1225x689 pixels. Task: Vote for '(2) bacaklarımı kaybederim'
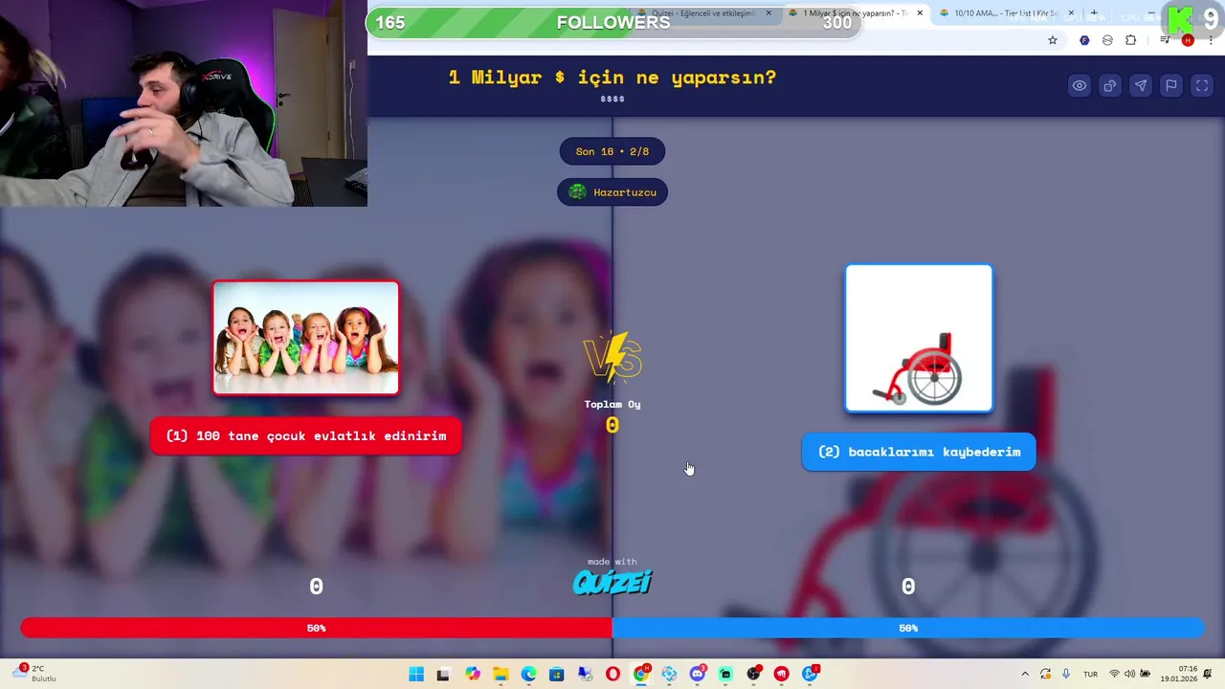click(x=919, y=453)
